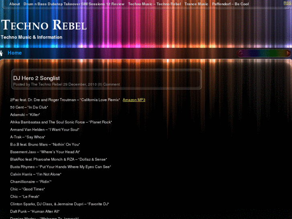Select Armand Van Helden I Want Your Soul

[x=45, y=130]
